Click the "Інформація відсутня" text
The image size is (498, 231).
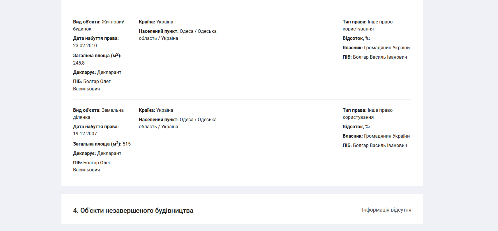386,210
